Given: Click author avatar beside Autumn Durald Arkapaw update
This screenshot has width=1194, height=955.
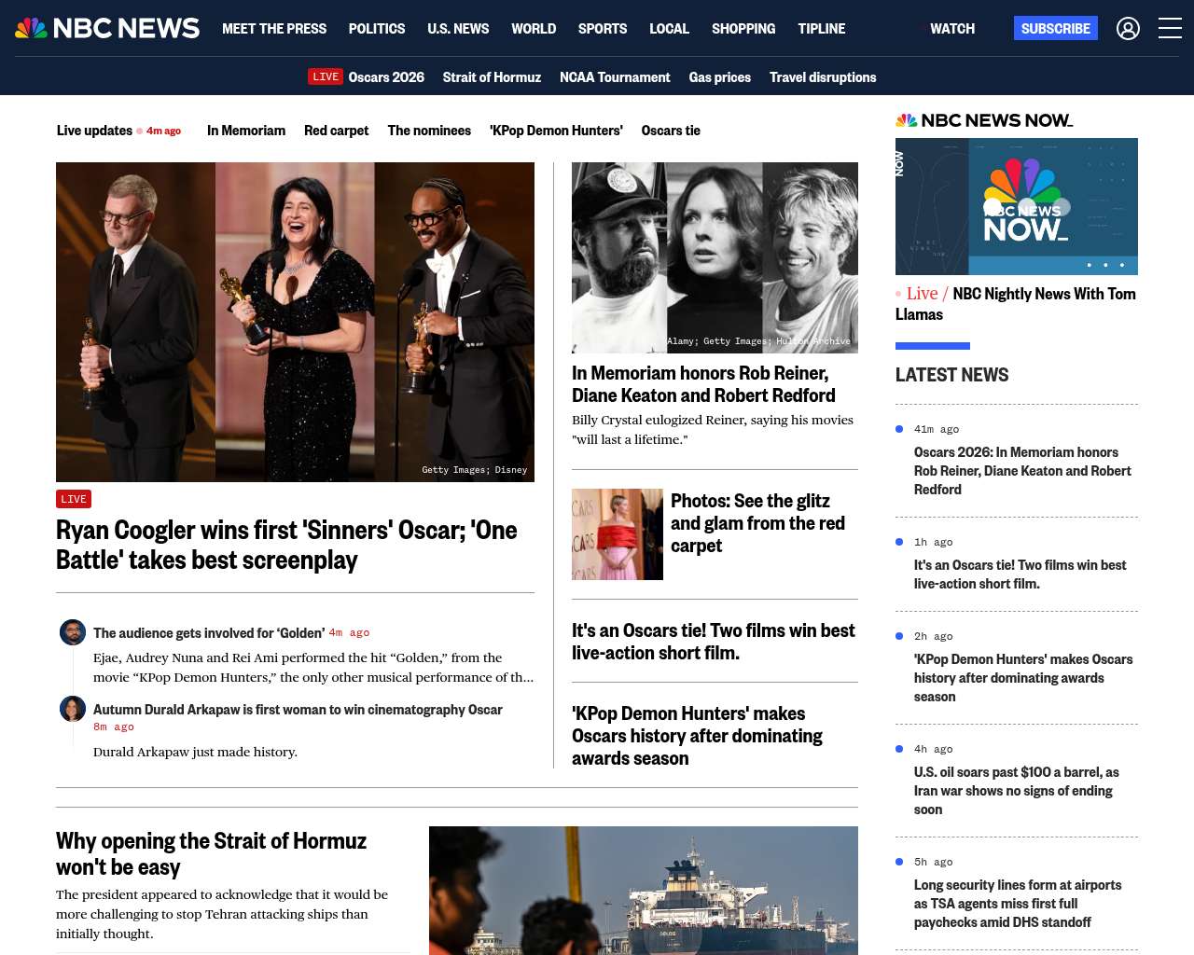Looking at the screenshot, I should click(x=73, y=709).
